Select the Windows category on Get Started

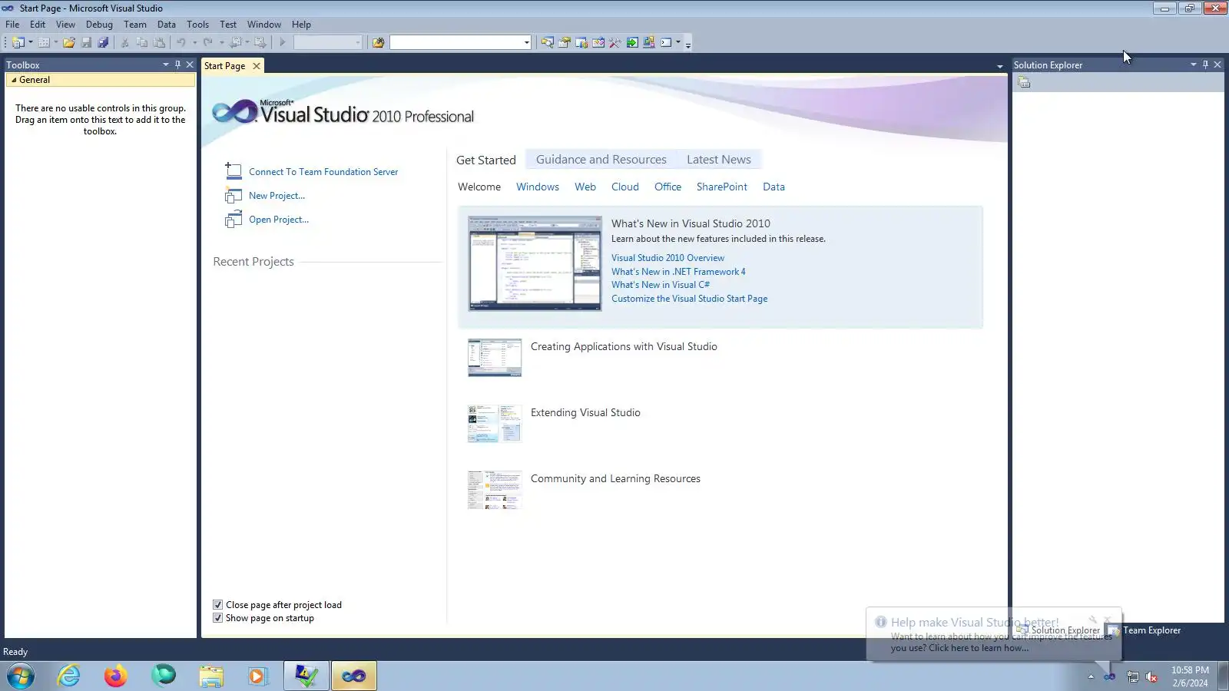(538, 187)
